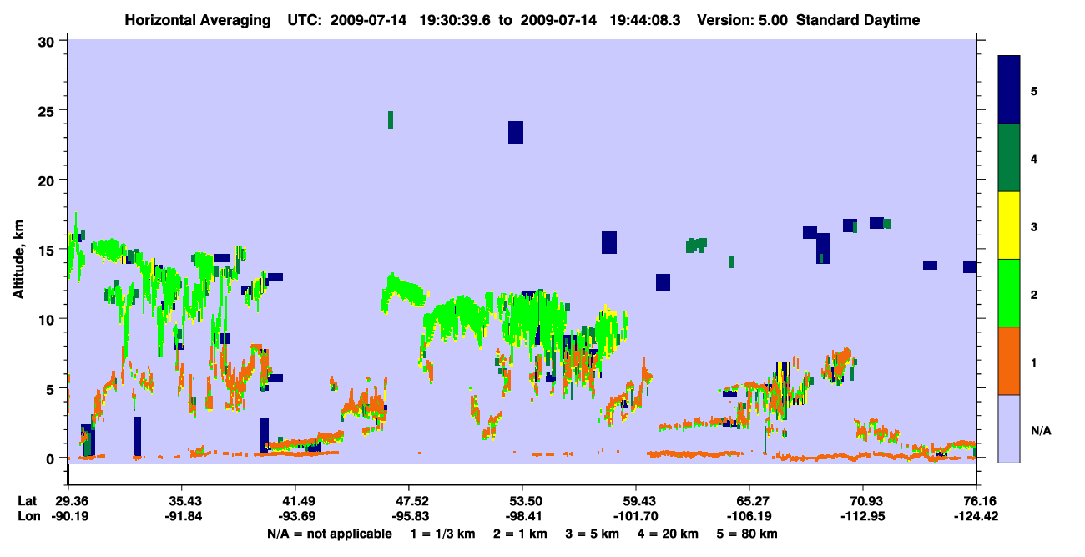Click the dark blue level 5 colorbar segment
This screenshot has width=1085, height=557.
[x=1009, y=90]
